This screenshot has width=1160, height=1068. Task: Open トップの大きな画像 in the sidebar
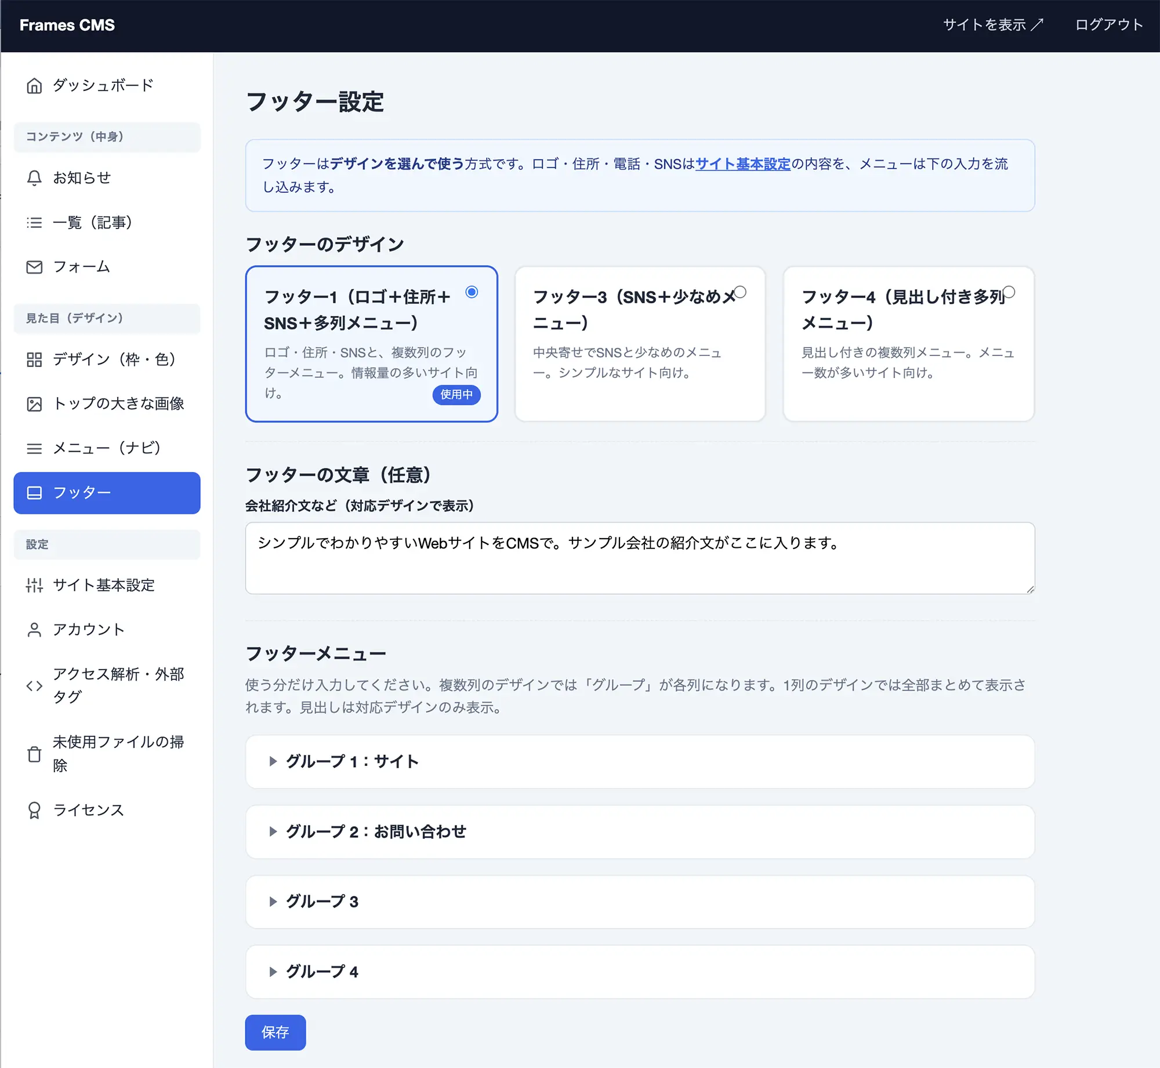coord(107,404)
